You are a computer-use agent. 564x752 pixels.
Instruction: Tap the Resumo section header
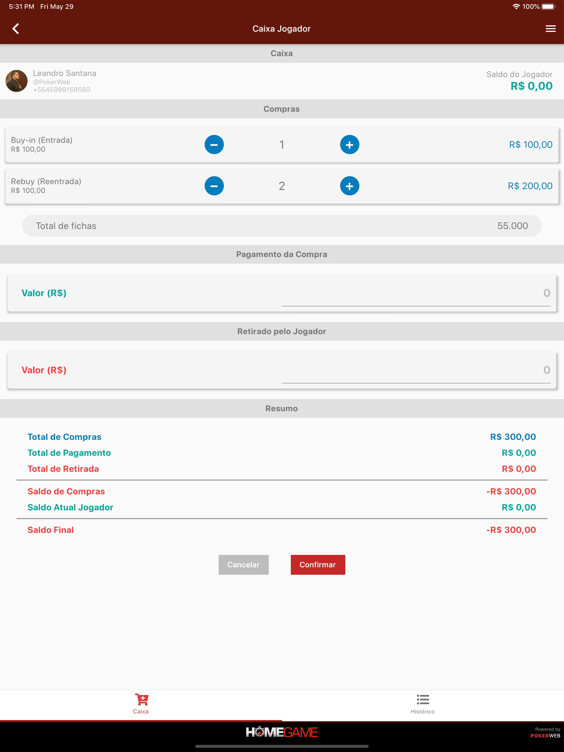282,409
